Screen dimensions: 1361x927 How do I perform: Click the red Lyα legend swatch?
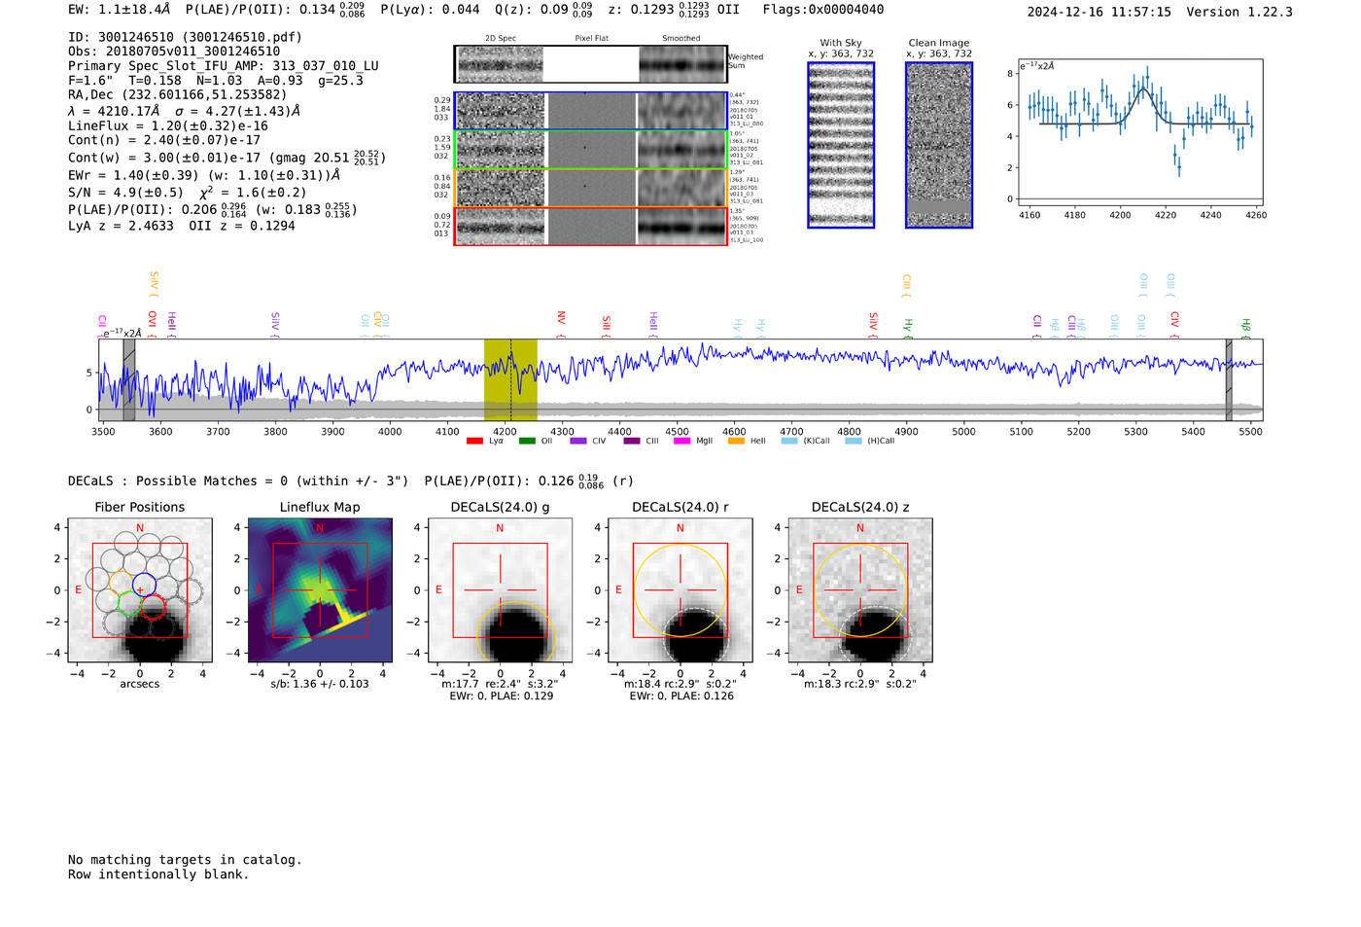point(474,442)
